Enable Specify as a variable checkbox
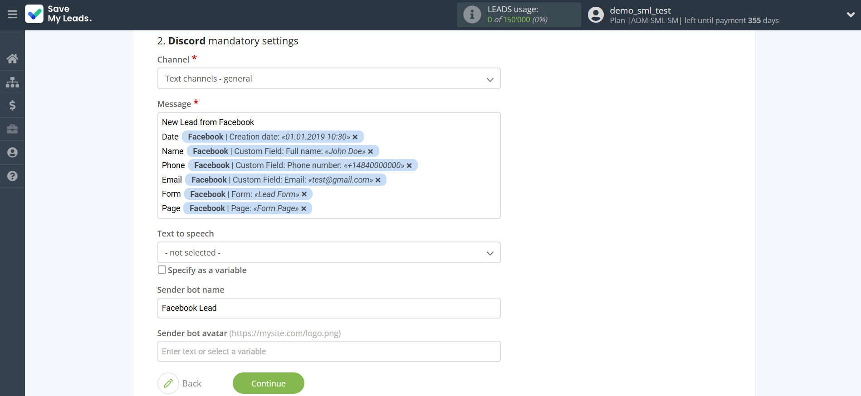 [162, 270]
